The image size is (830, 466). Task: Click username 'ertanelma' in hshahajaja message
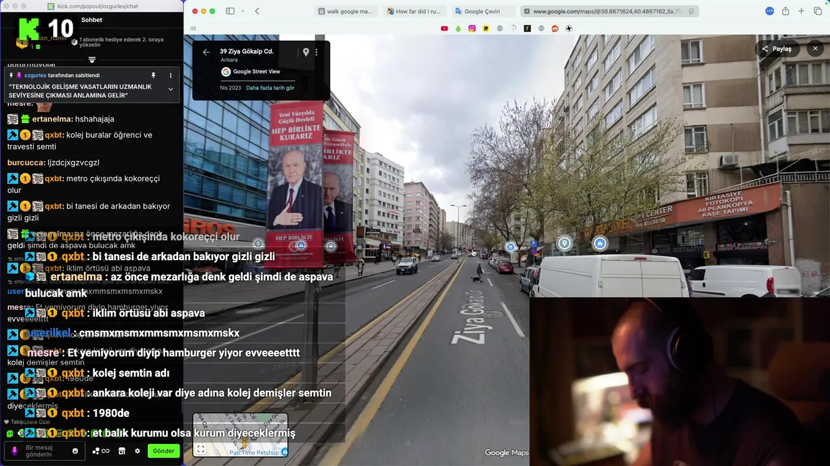click(x=52, y=119)
